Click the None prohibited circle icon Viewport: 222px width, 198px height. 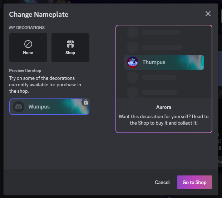coord(28,44)
